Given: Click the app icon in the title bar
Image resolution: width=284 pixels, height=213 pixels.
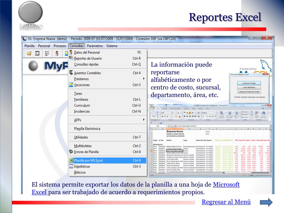Looking at the screenshot, I should click(x=25, y=39).
